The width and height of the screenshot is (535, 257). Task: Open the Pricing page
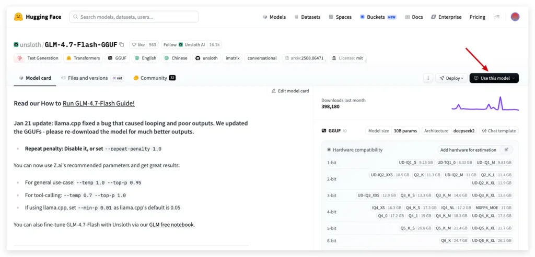click(x=478, y=17)
